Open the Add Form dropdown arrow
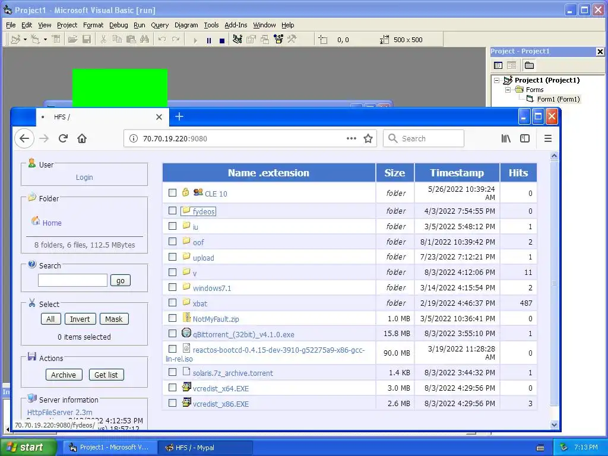The image size is (608, 456). (x=45, y=40)
